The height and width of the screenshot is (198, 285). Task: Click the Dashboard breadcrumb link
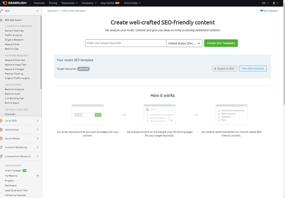53,11
